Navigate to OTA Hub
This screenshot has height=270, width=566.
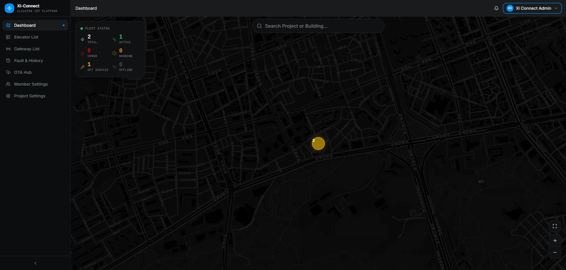click(23, 72)
